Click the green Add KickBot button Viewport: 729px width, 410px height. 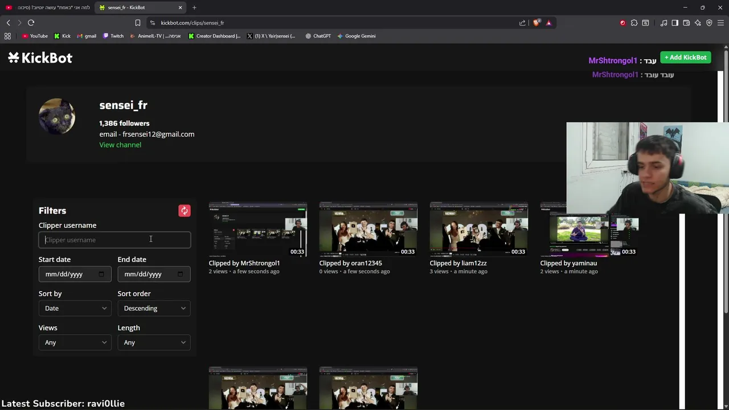tap(686, 58)
